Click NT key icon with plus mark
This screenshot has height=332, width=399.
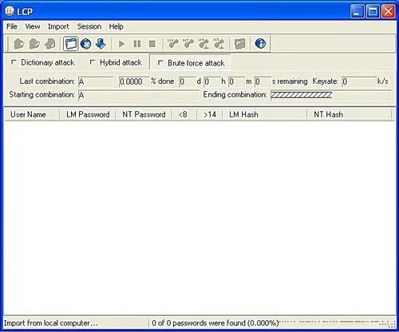[x=219, y=44]
